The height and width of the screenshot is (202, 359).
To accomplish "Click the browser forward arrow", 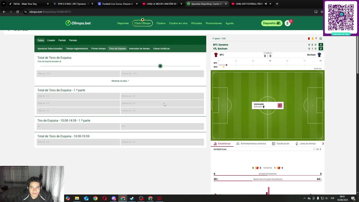I will point(11,12).
